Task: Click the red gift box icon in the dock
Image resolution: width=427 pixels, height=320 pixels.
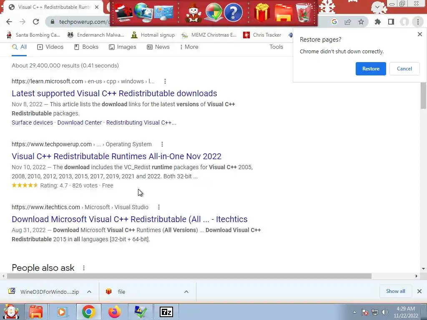Action: click(262, 12)
